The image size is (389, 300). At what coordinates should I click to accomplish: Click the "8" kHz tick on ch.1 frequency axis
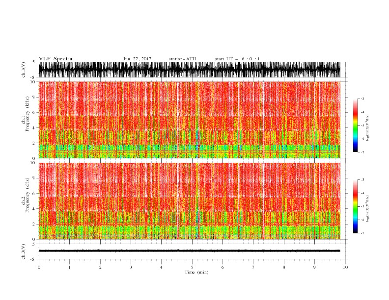(34, 97)
